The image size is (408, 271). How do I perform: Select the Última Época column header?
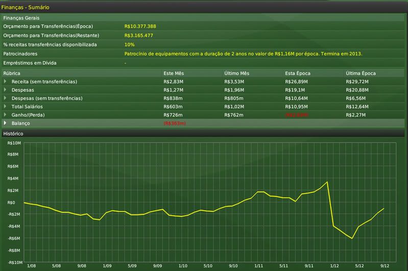pyautogui.click(x=360, y=73)
